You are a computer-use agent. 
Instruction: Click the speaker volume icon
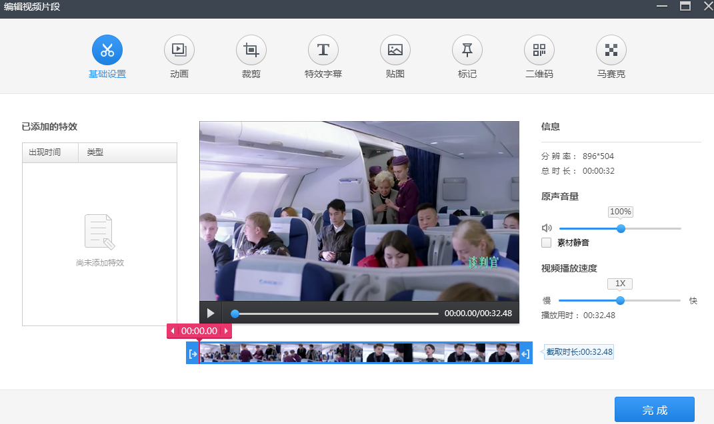(x=547, y=228)
